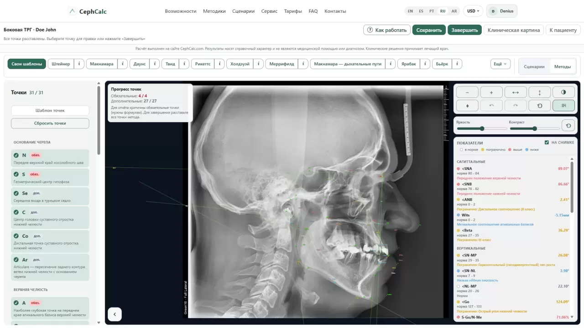Screen dimensions: 584x328
Task: Open info for Макнамара дыхательные пути method
Action: [390, 64]
